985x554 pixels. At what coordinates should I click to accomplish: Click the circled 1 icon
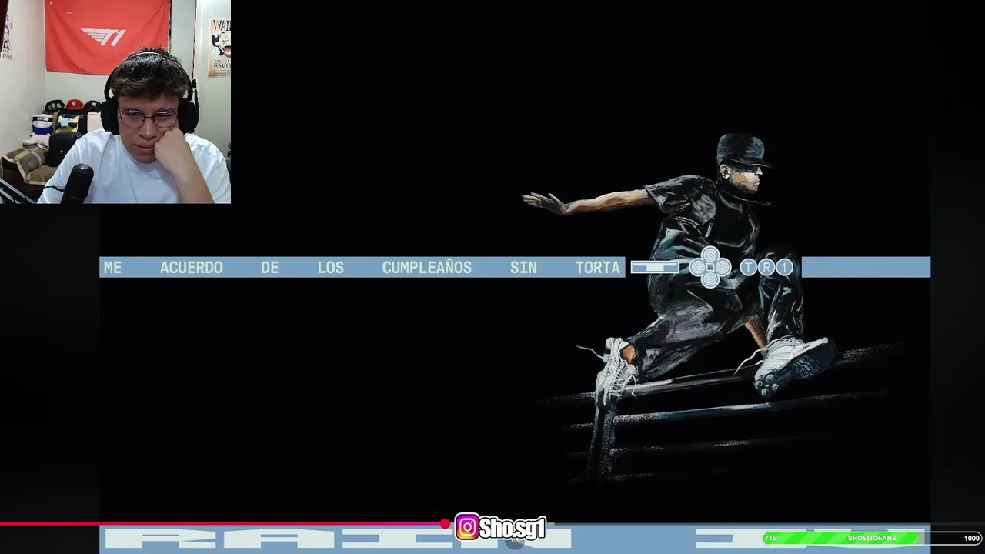[x=784, y=267]
